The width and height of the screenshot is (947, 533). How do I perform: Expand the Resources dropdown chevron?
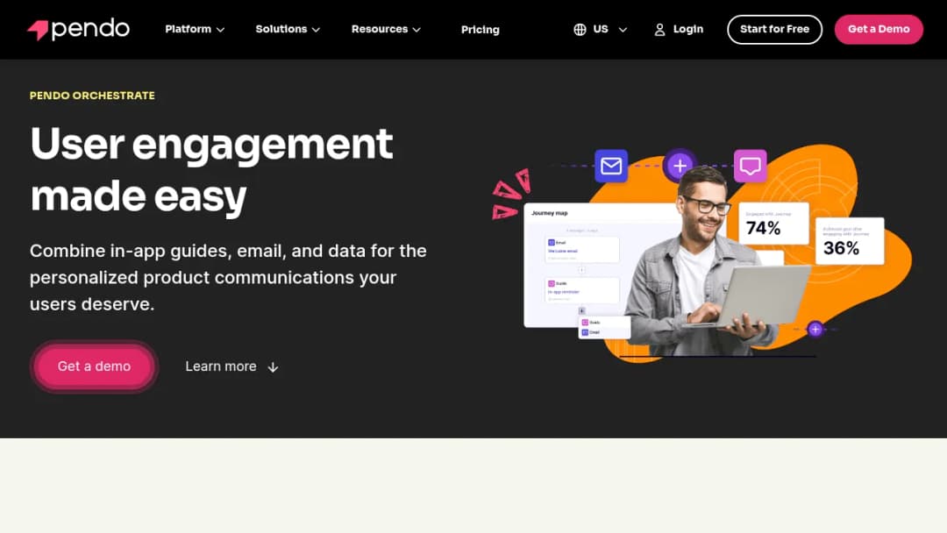click(417, 30)
